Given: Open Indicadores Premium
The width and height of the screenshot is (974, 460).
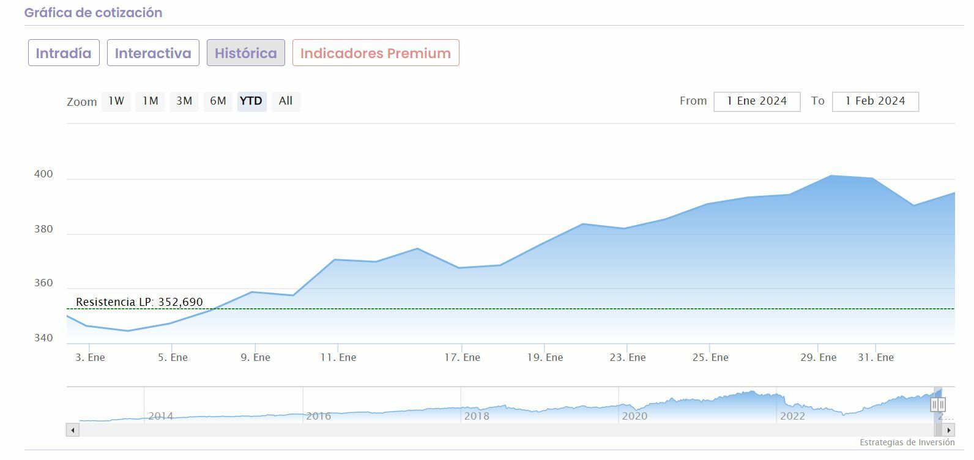Looking at the screenshot, I should 375,53.
